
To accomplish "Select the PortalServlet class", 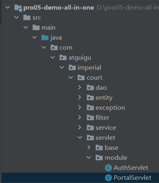I will pos(132,178).
